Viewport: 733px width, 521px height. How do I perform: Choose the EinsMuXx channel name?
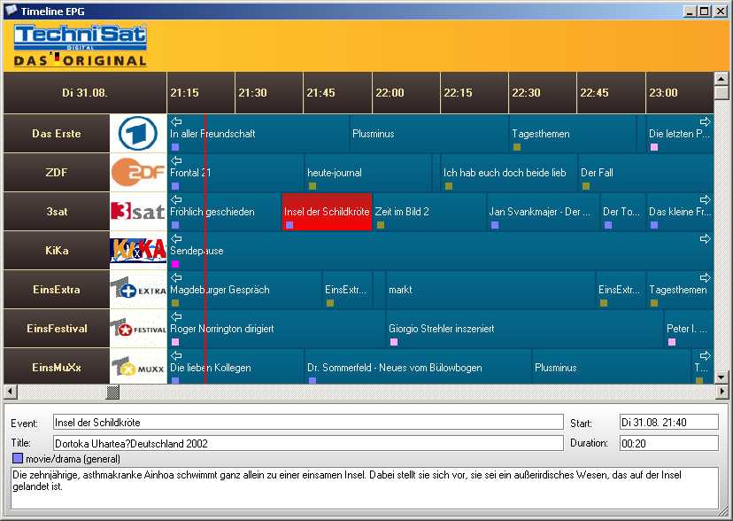click(57, 367)
